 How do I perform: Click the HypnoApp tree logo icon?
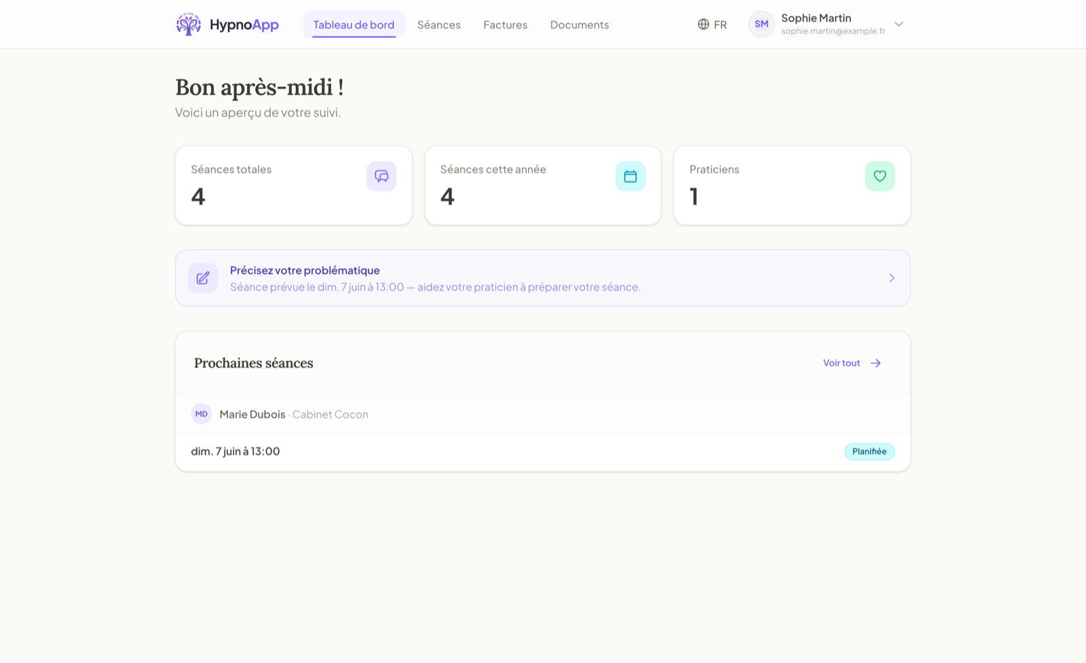pos(189,24)
